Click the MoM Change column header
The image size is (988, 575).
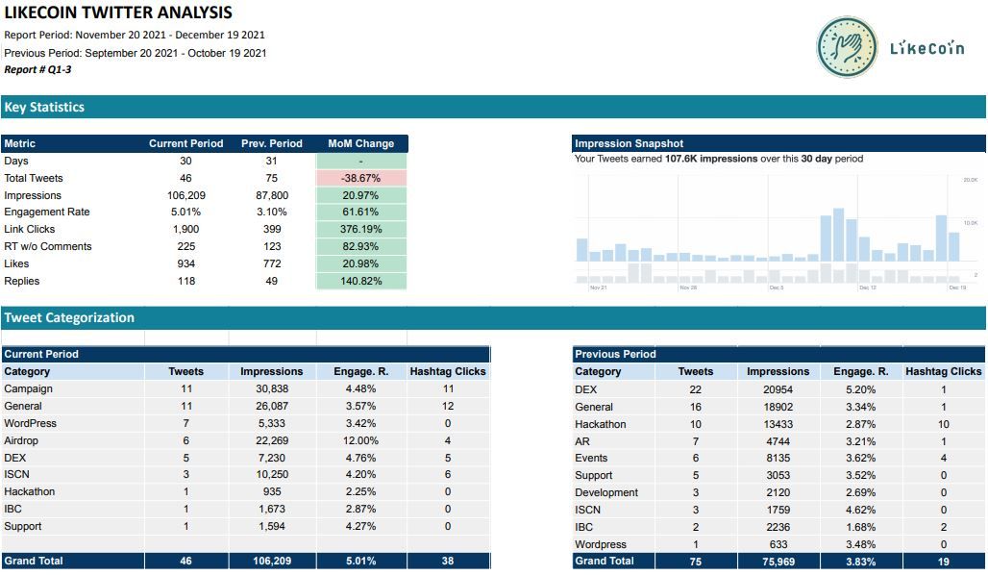361,144
